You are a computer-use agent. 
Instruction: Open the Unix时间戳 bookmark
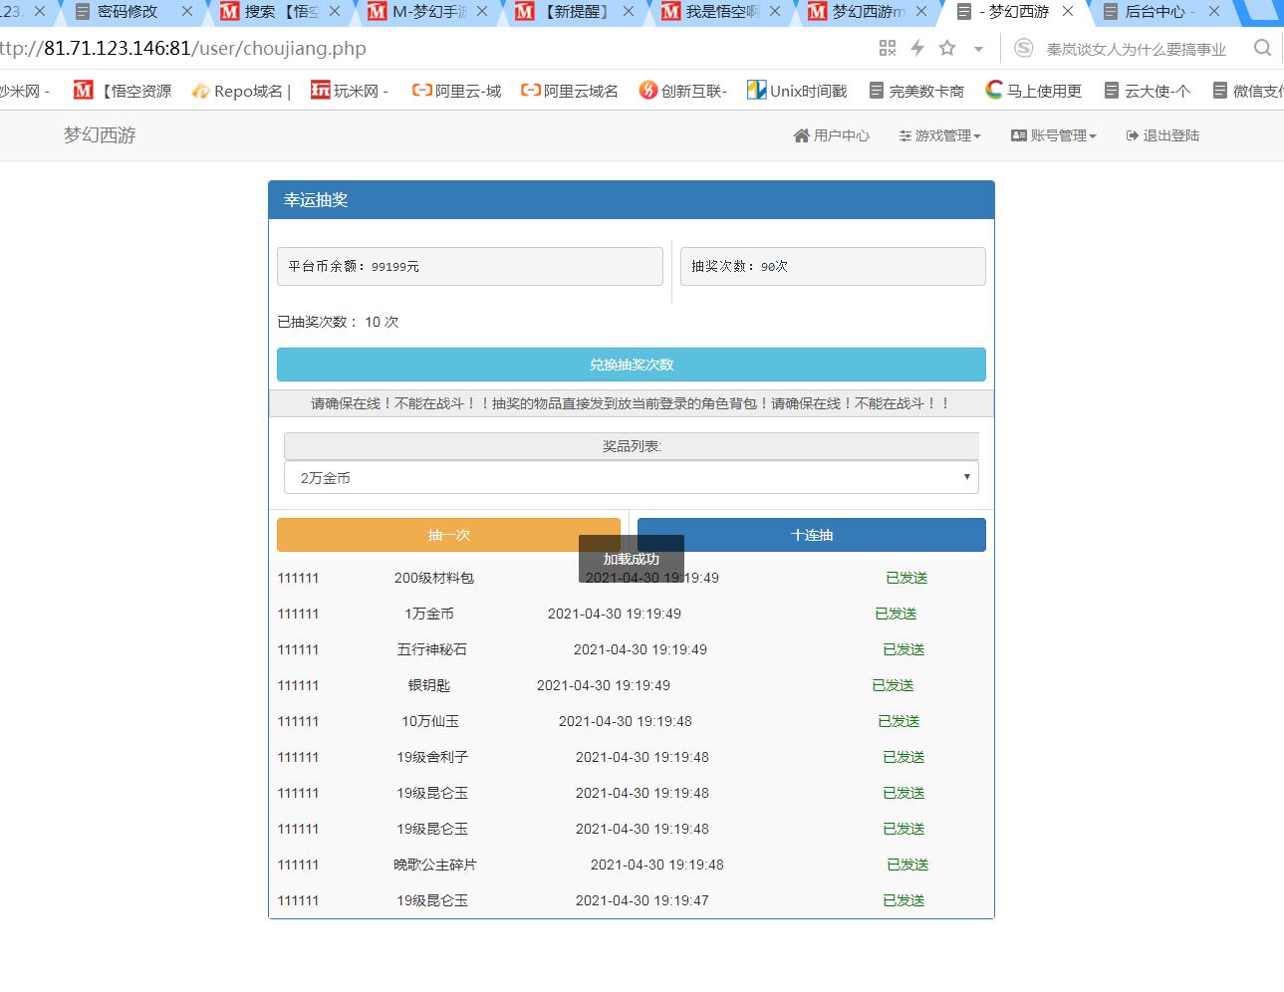click(797, 91)
